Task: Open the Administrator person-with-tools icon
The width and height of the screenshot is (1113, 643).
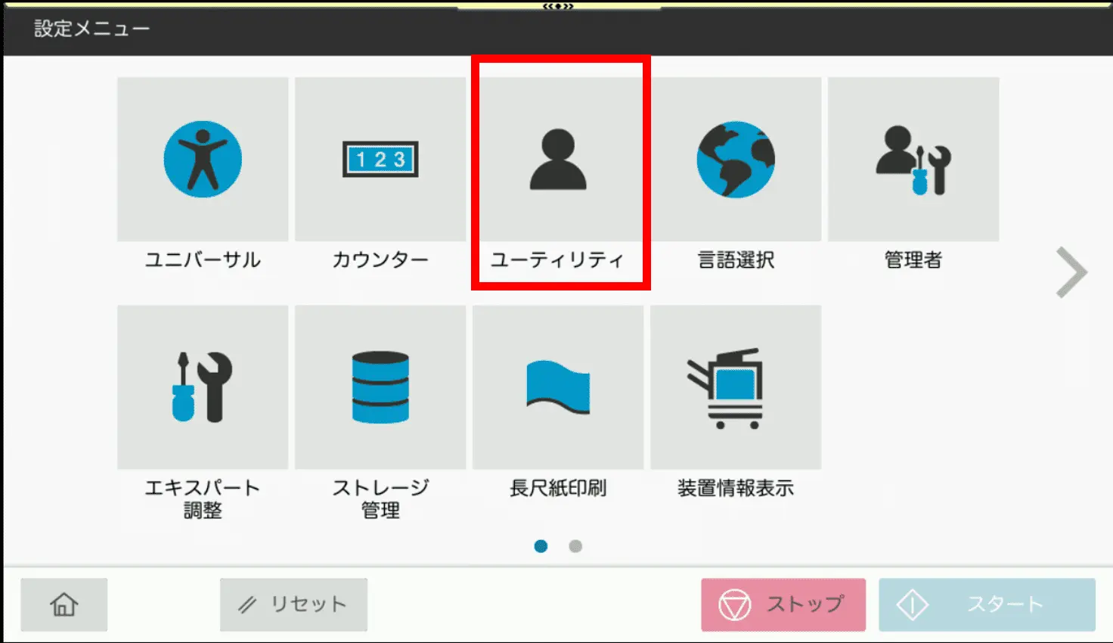Action: tap(913, 160)
